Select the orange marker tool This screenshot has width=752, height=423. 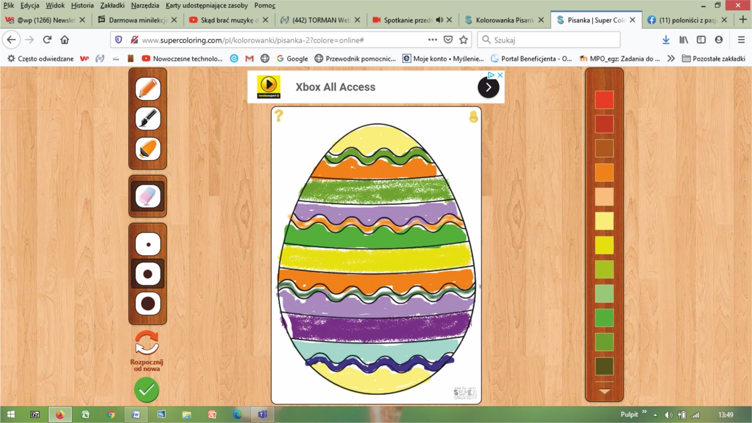[148, 149]
